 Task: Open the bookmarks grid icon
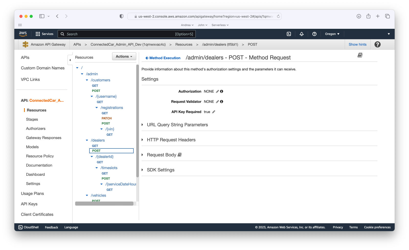[x=20, y=25]
